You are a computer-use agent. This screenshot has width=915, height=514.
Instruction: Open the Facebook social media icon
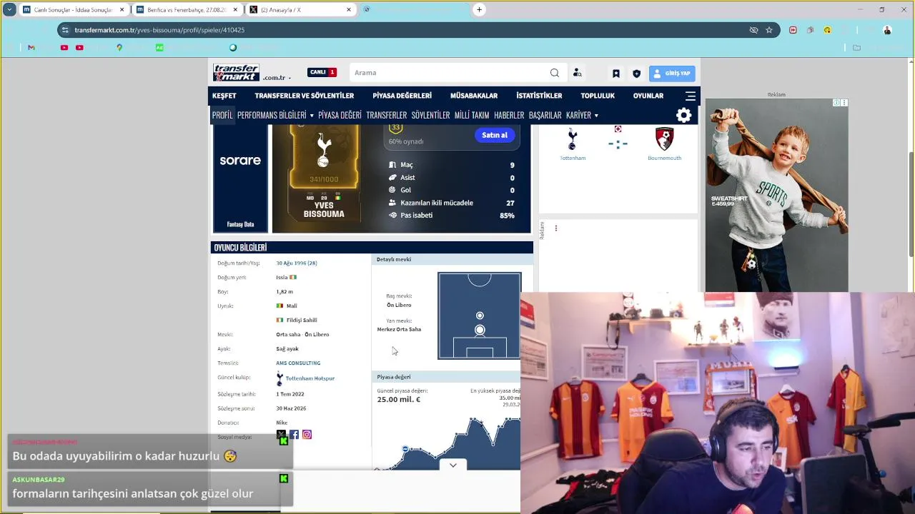pos(294,435)
